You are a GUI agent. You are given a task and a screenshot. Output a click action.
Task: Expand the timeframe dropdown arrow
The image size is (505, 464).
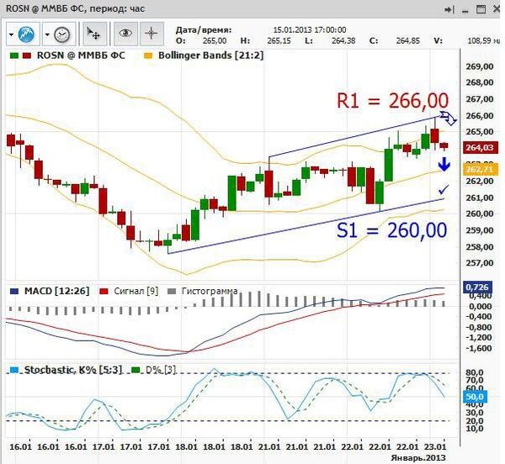tap(47, 34)
